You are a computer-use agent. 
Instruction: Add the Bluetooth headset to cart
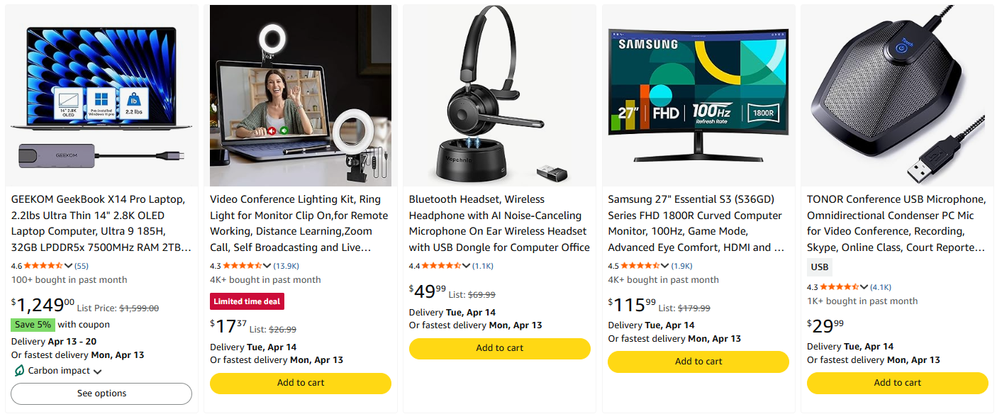pyautogui.click(x=499, y=349)
